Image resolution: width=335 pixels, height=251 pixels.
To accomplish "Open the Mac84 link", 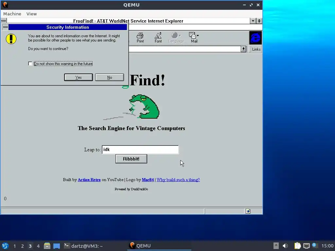I will coord(148,180).
